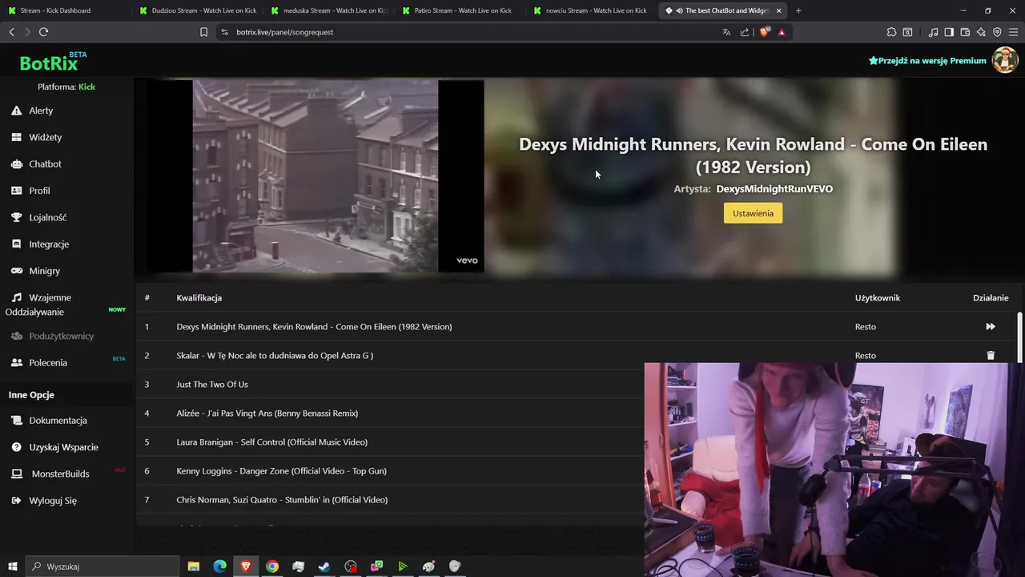
Task: Click the DexysMidnightRunVEVO artist name
Action: (x=774, y=189)
